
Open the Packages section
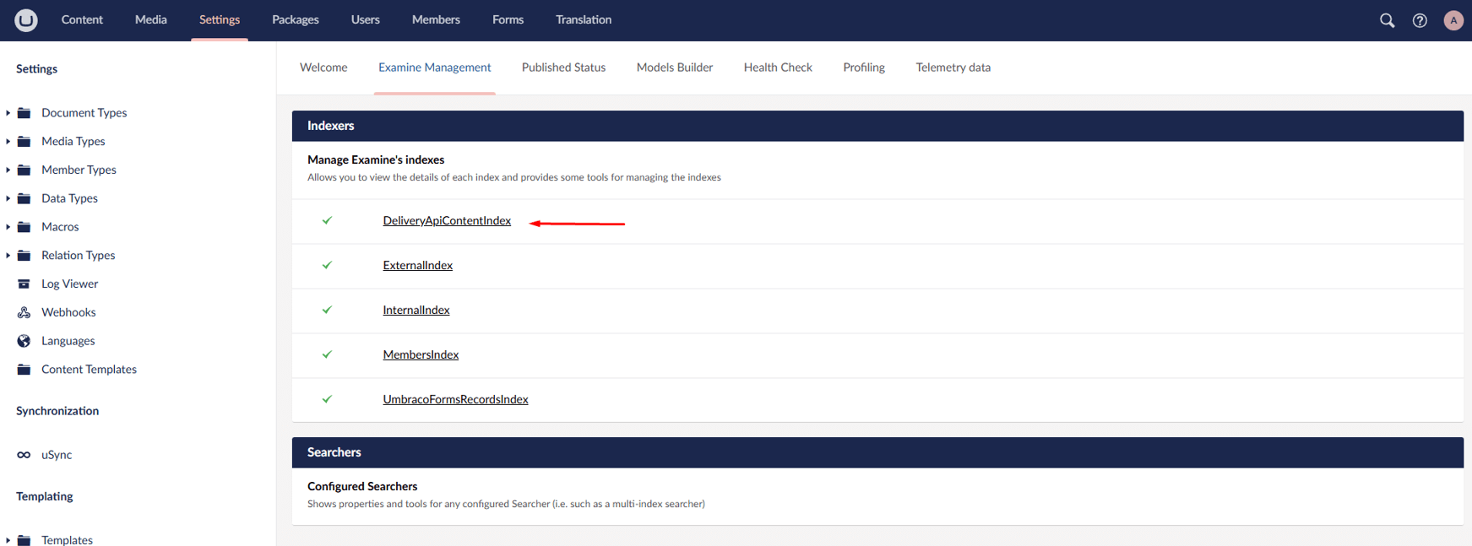(296, 19)
